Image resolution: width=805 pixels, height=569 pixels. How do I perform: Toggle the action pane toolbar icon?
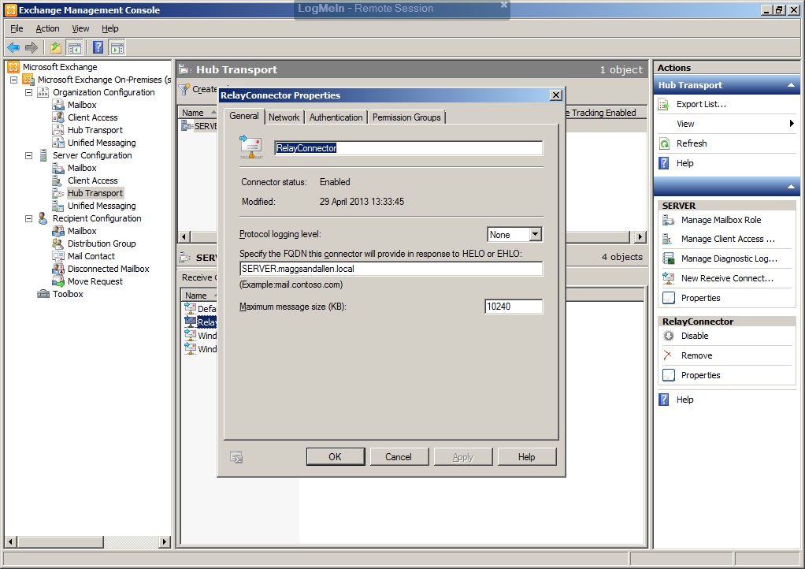pyautogui.click(x=117, y=48)
